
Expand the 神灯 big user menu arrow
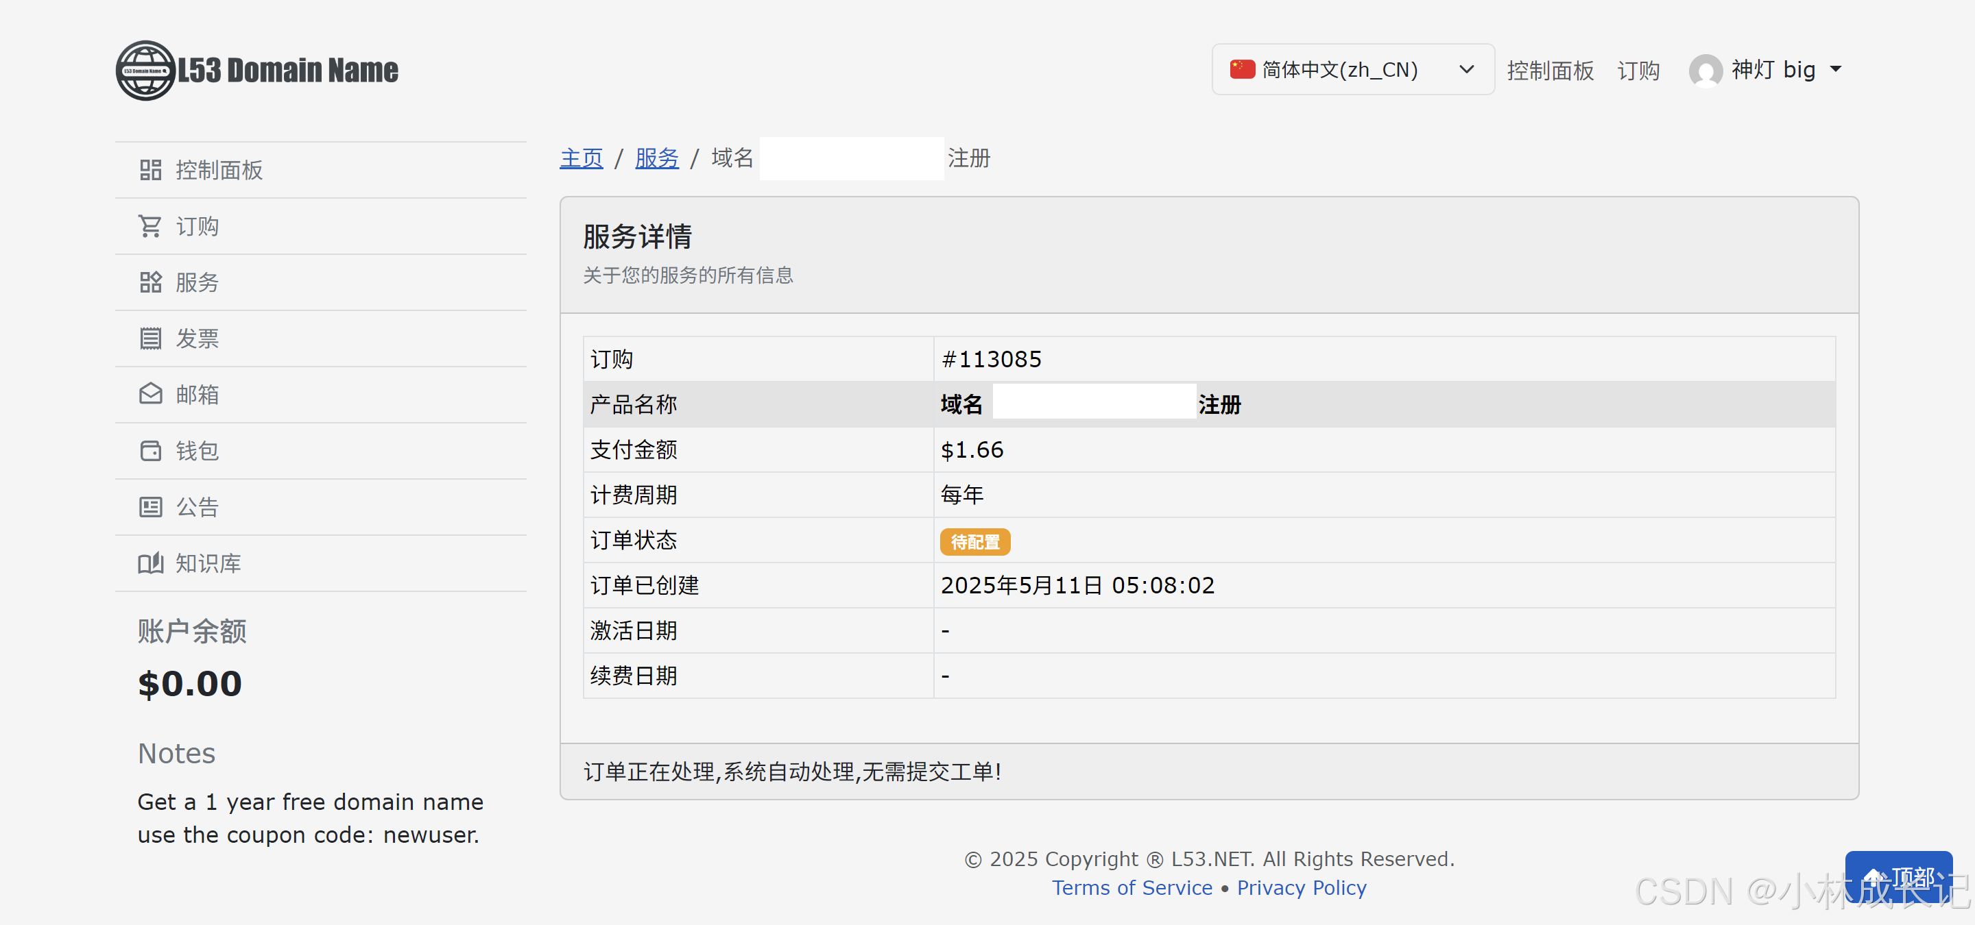[1836, 70]
